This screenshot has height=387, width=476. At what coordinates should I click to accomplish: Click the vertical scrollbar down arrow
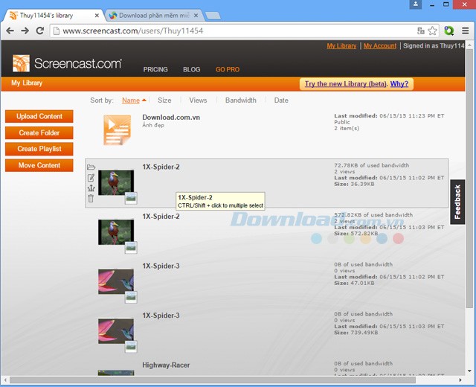click(x=469, y=371)
